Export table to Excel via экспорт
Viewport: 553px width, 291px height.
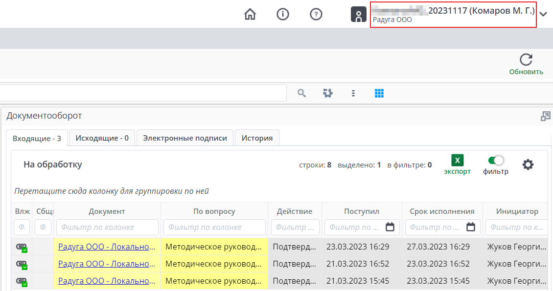point(457,161)
